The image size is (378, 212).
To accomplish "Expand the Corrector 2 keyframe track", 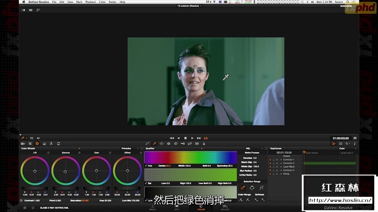I will coord(281,163).
